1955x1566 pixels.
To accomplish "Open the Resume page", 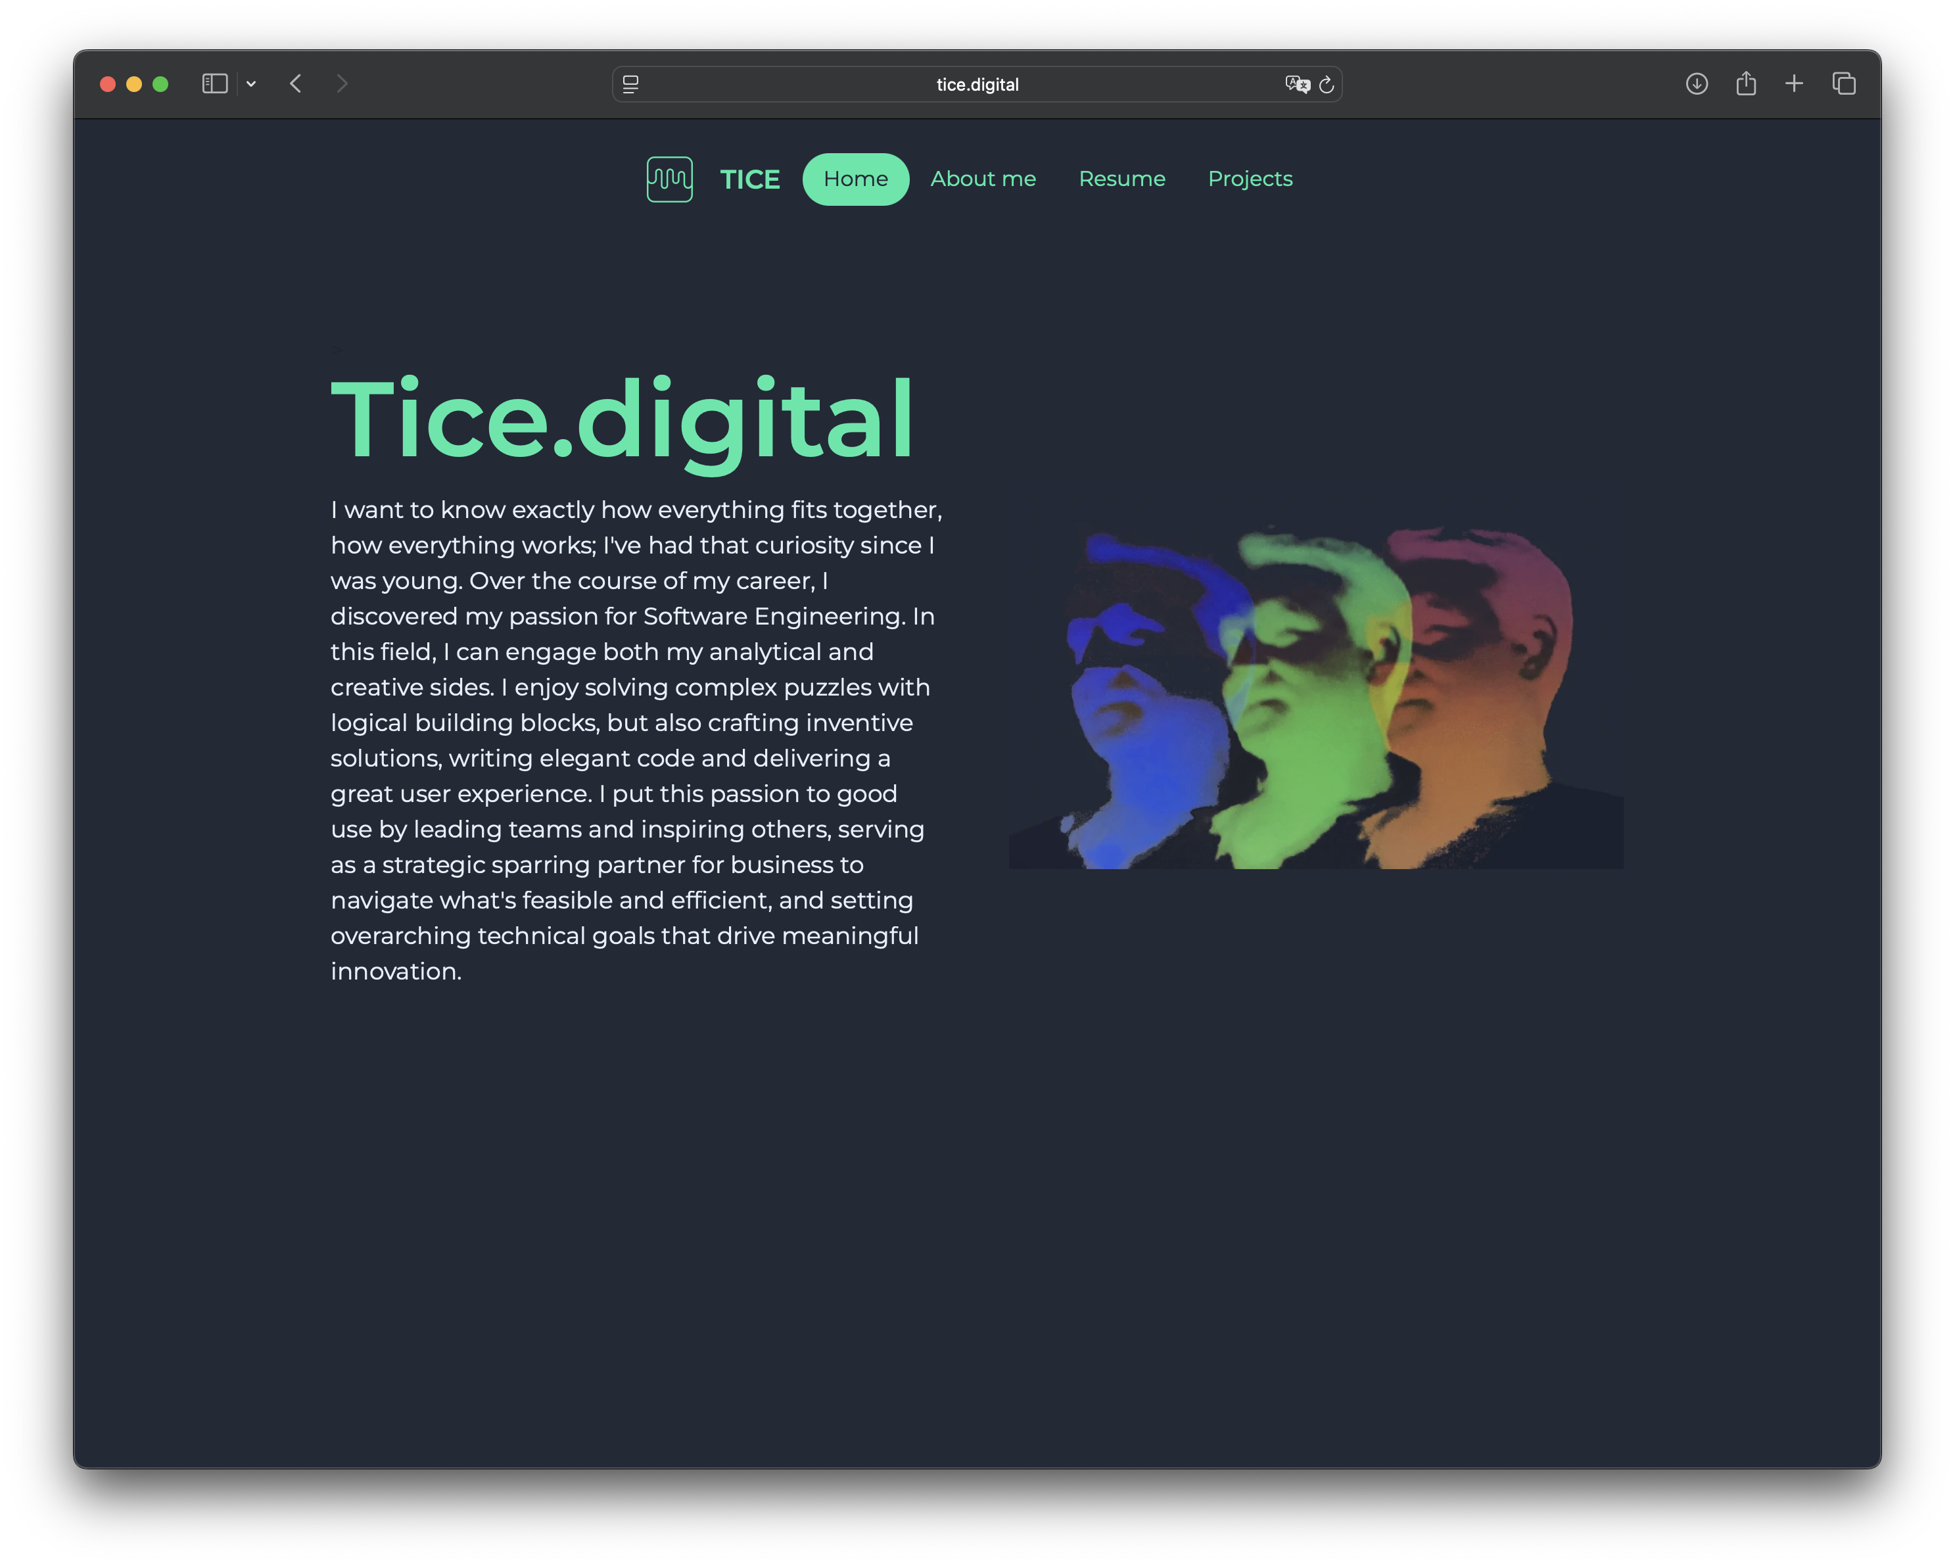I will click(x=1121, y=179).
